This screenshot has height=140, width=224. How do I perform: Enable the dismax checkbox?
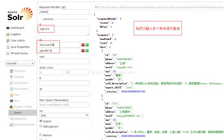pyautogui.click(x=41, y=134)
